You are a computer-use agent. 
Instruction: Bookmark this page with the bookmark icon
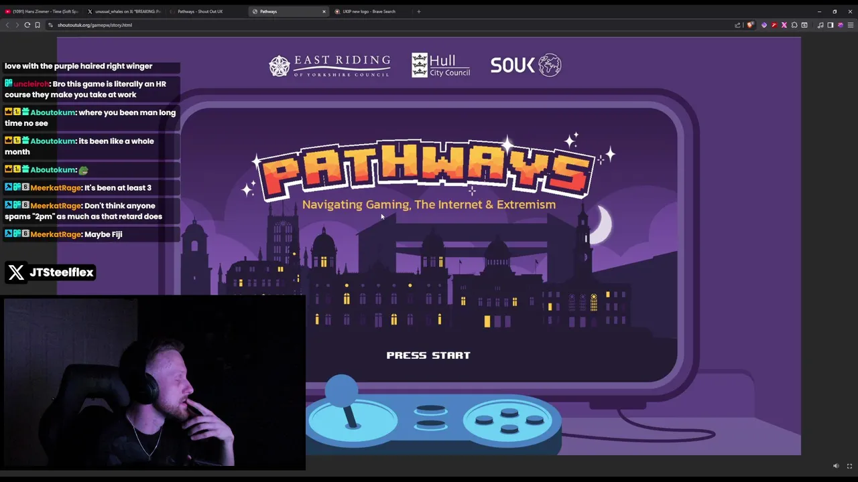pyautogui.click(x=38, y=25)
